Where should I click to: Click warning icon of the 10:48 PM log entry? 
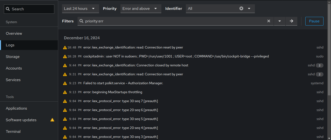[x=65, y=47]
